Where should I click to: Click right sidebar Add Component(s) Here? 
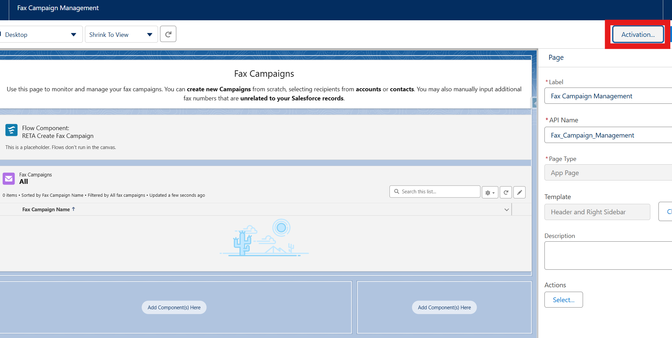(444, 308)
